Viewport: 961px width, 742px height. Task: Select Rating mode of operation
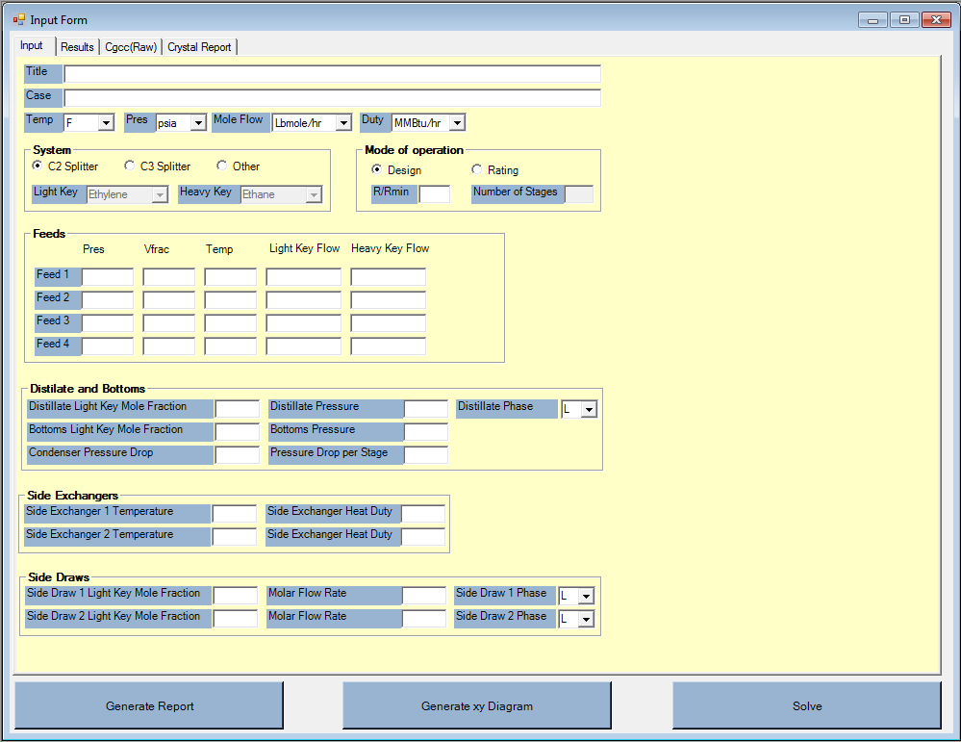477,170
